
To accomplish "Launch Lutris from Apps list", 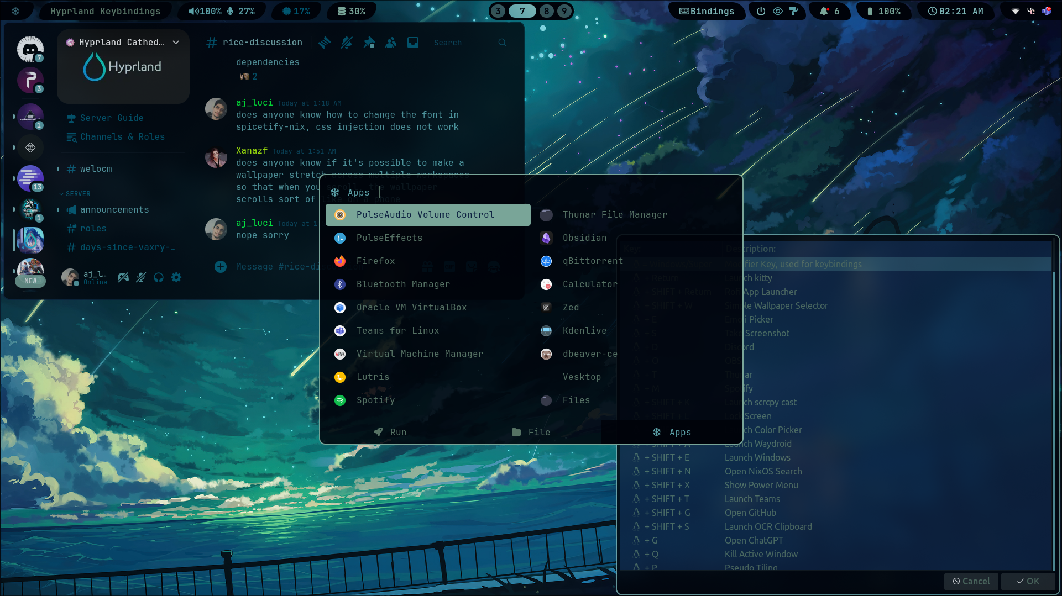I will pyautogui.click(x=428, y=377).
